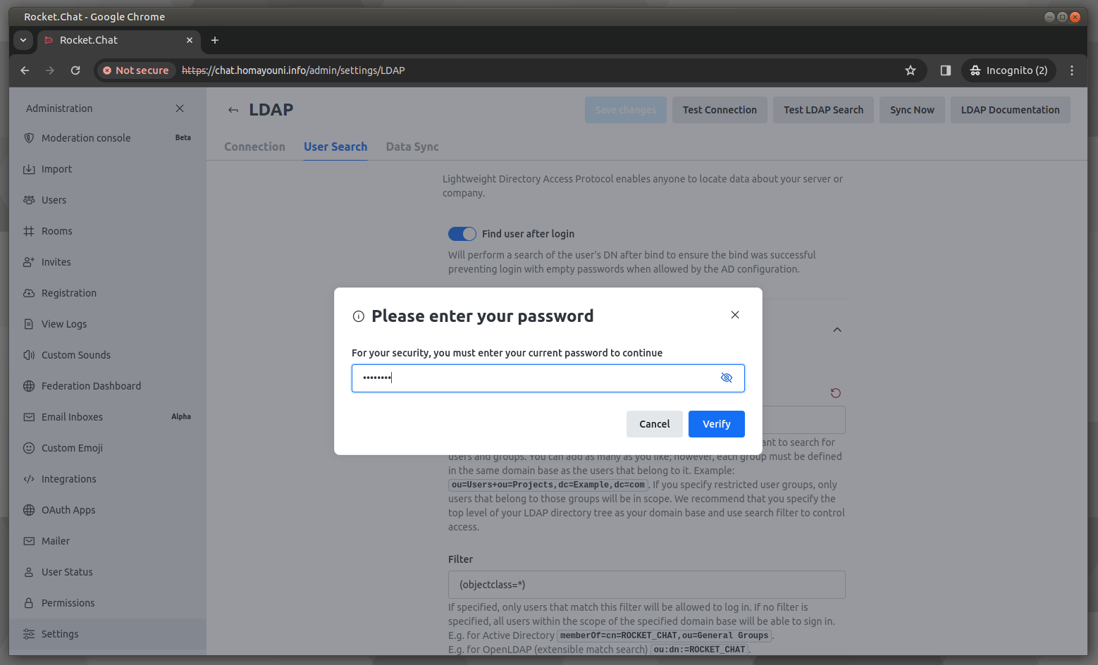The image size is (1098, 665).
Task: Switch to the Data Sync tab
Action: pyautogui.click(x=412, y=147)
